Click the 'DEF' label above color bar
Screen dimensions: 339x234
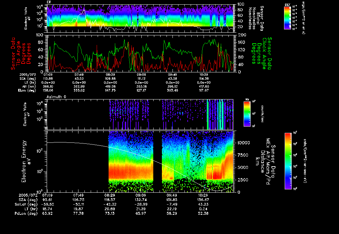click(x=288, y=5)
